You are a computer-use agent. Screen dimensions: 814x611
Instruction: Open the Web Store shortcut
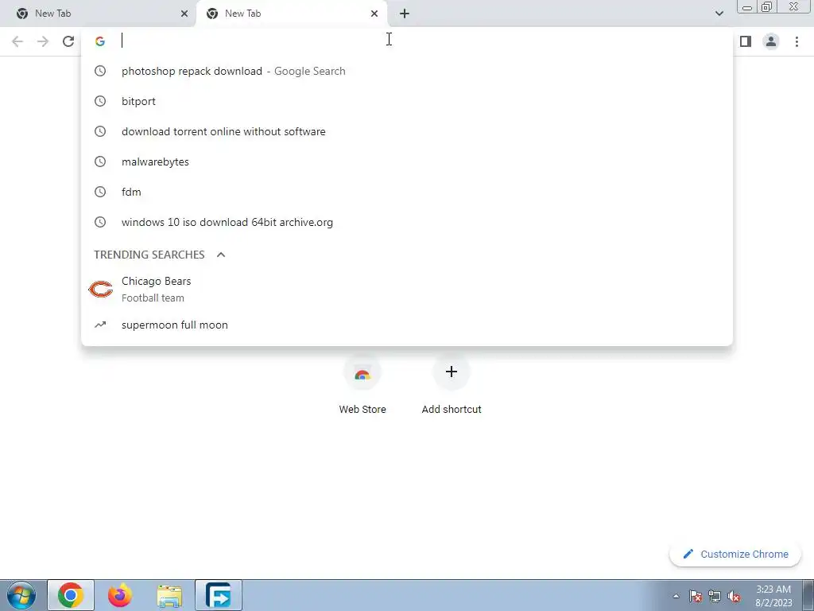click(x=362, y=384)
